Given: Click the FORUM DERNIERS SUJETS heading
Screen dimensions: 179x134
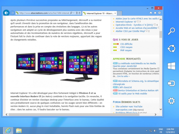Looking at the screenshot, I should (127, 102).
